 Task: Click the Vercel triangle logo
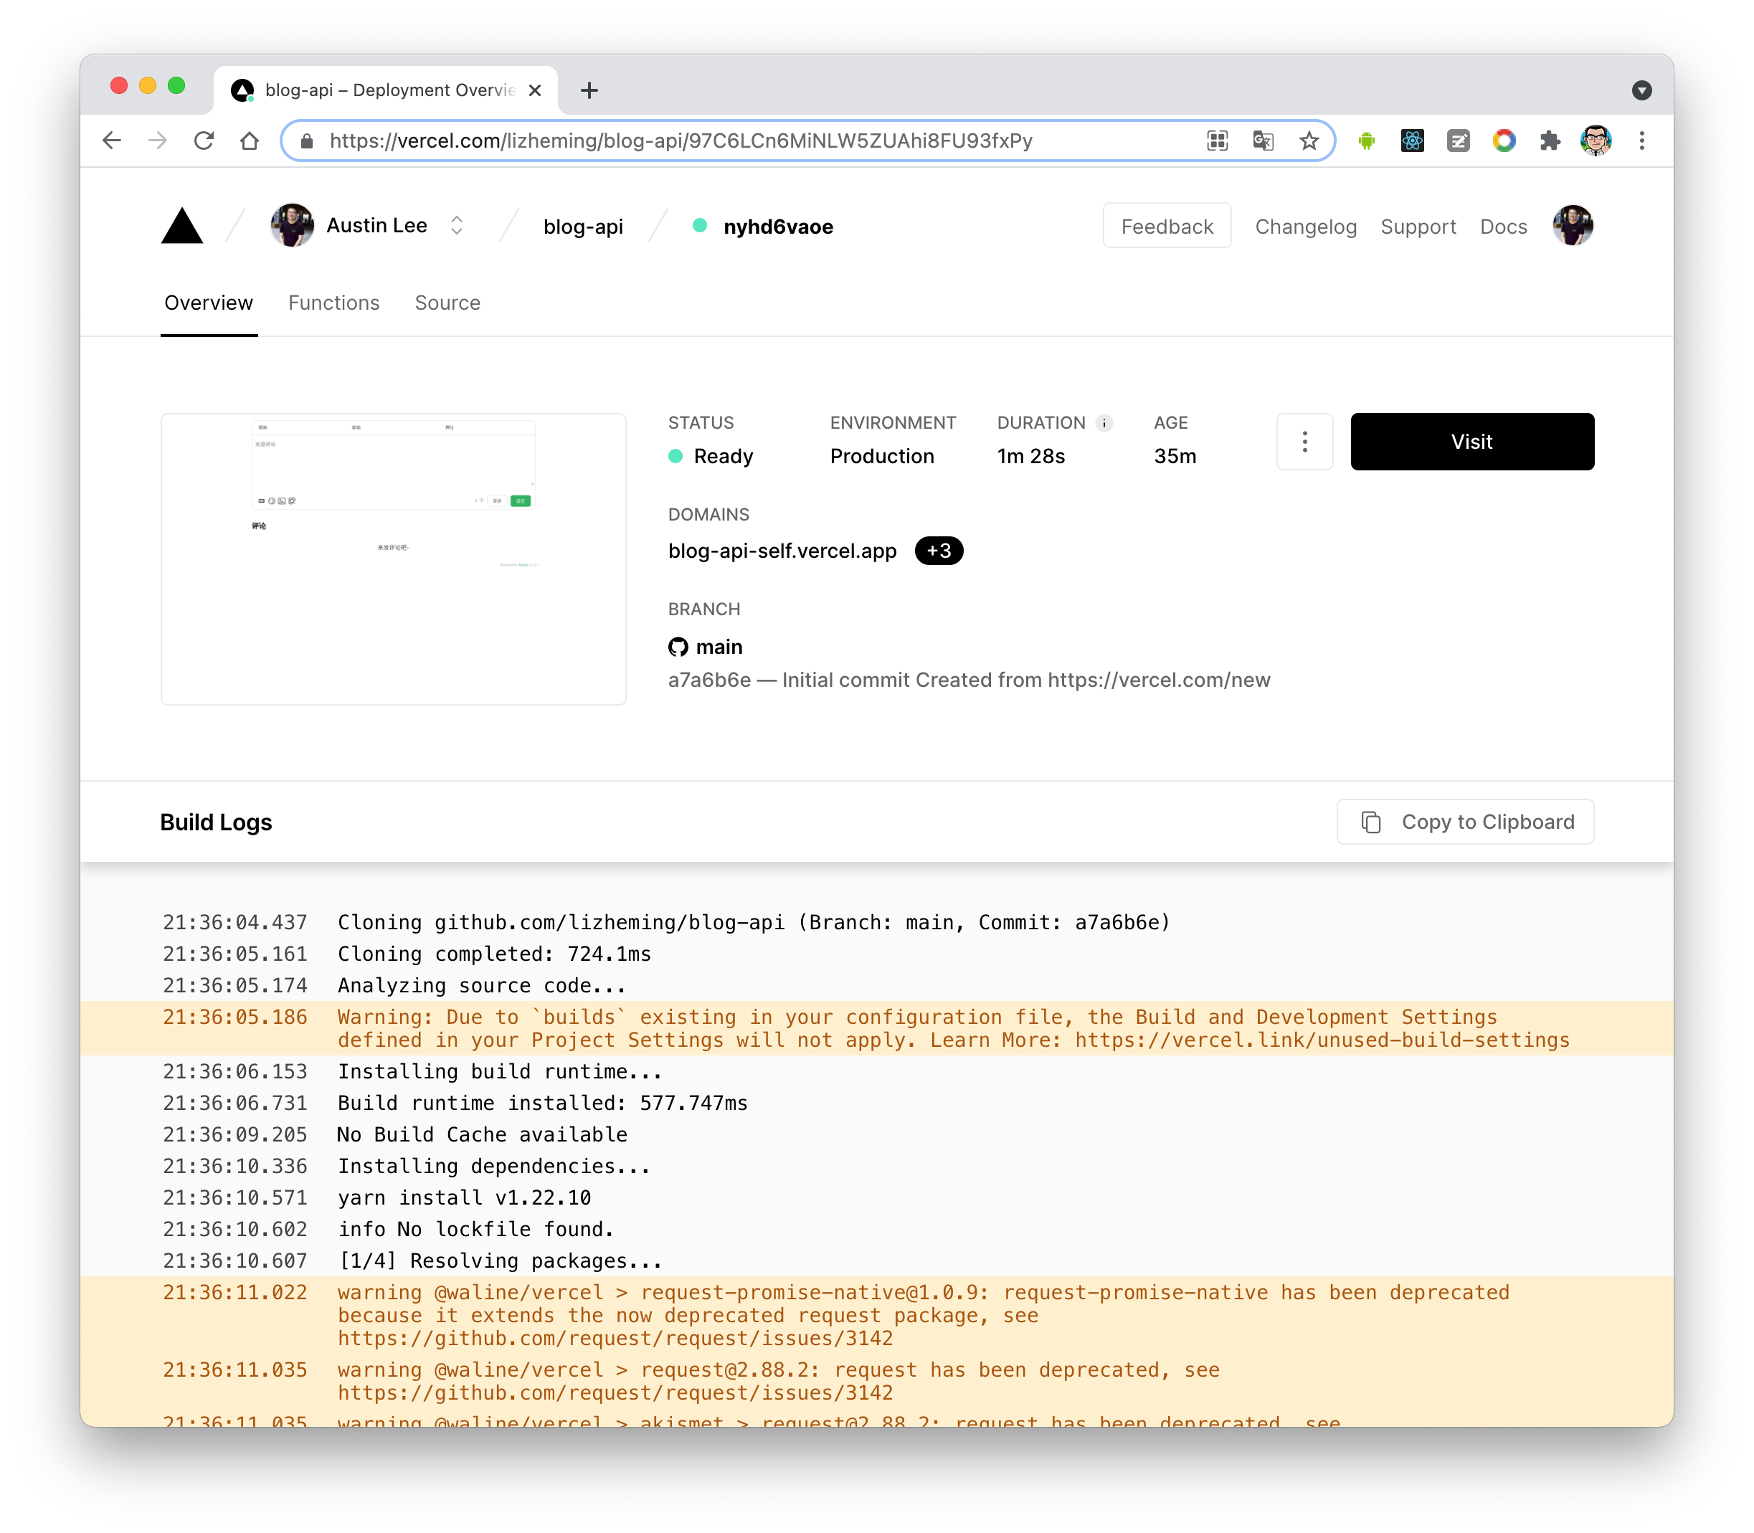182,227
